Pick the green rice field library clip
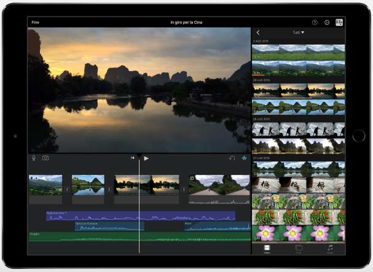The height and width of the screenshot is (272, 373). click(298, 52)
